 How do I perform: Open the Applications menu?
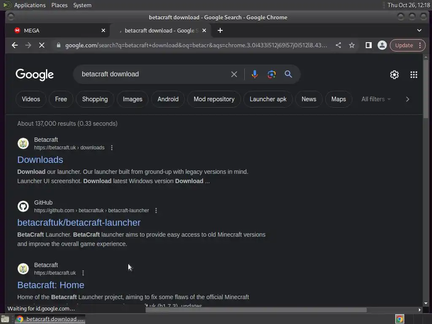[30, 5]
